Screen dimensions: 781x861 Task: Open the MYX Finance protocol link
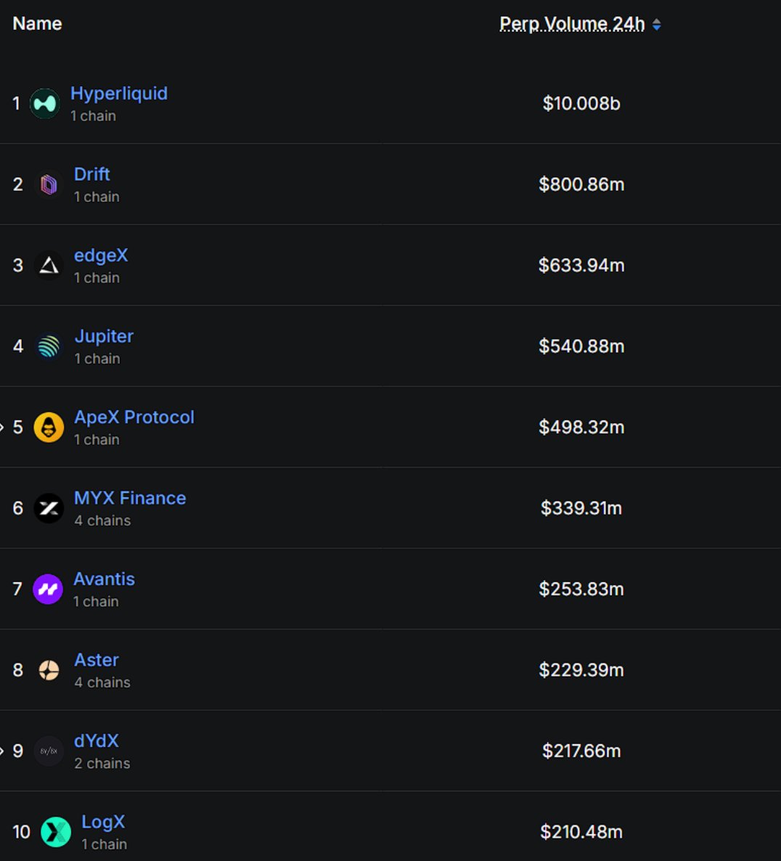[130, 498]
